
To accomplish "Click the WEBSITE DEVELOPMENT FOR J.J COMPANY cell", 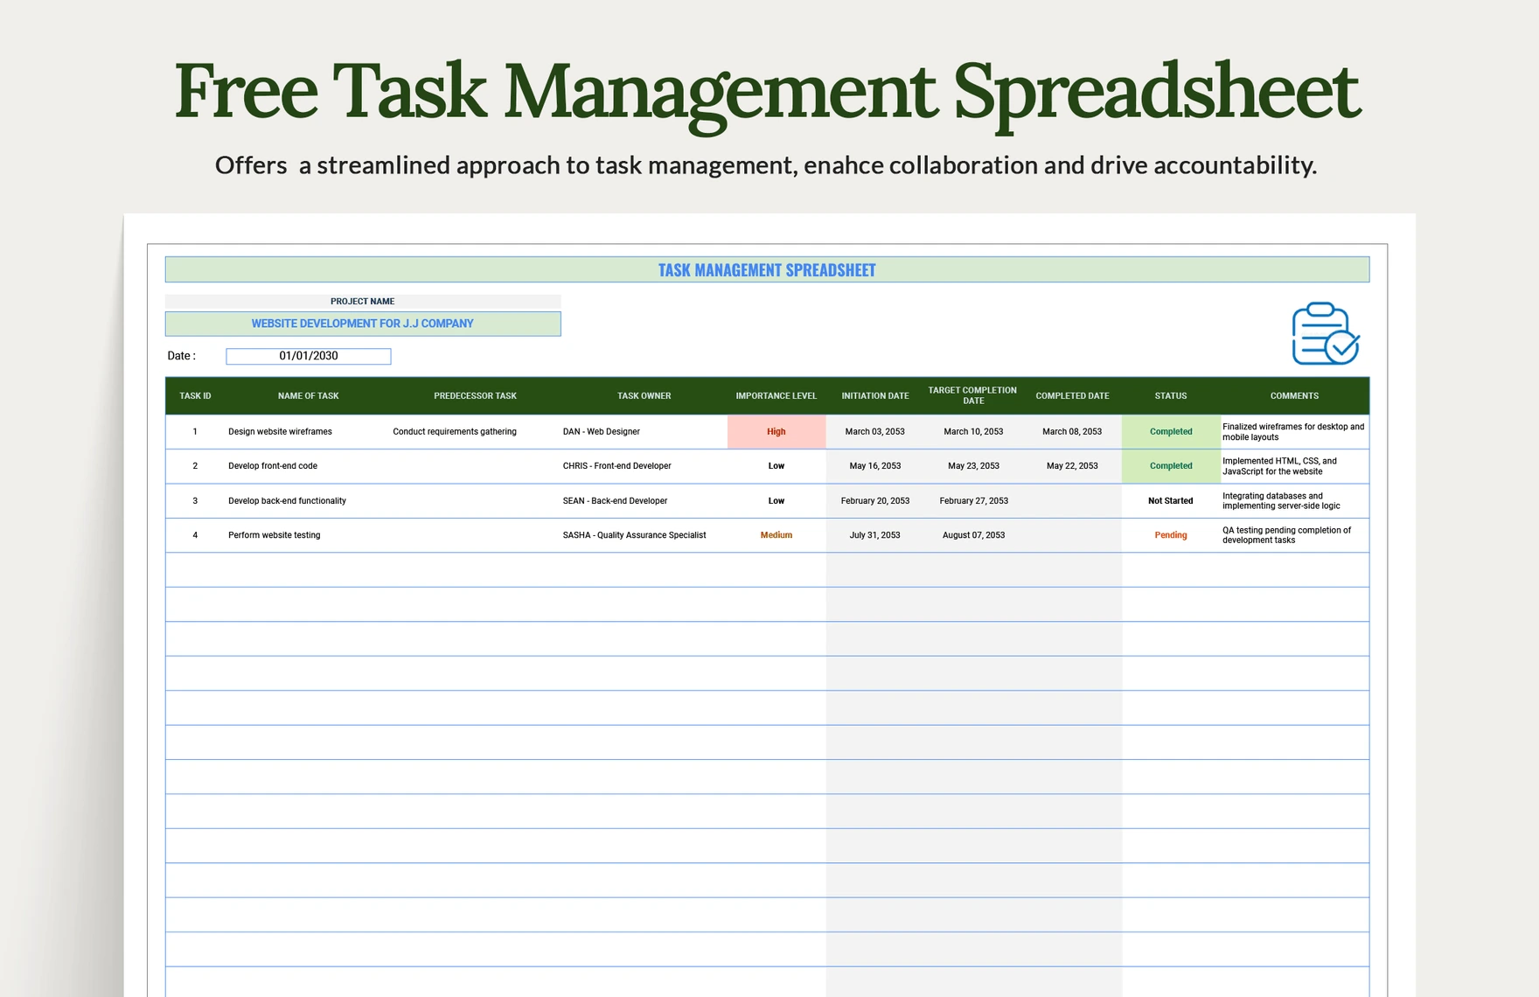I will point(362,324).
